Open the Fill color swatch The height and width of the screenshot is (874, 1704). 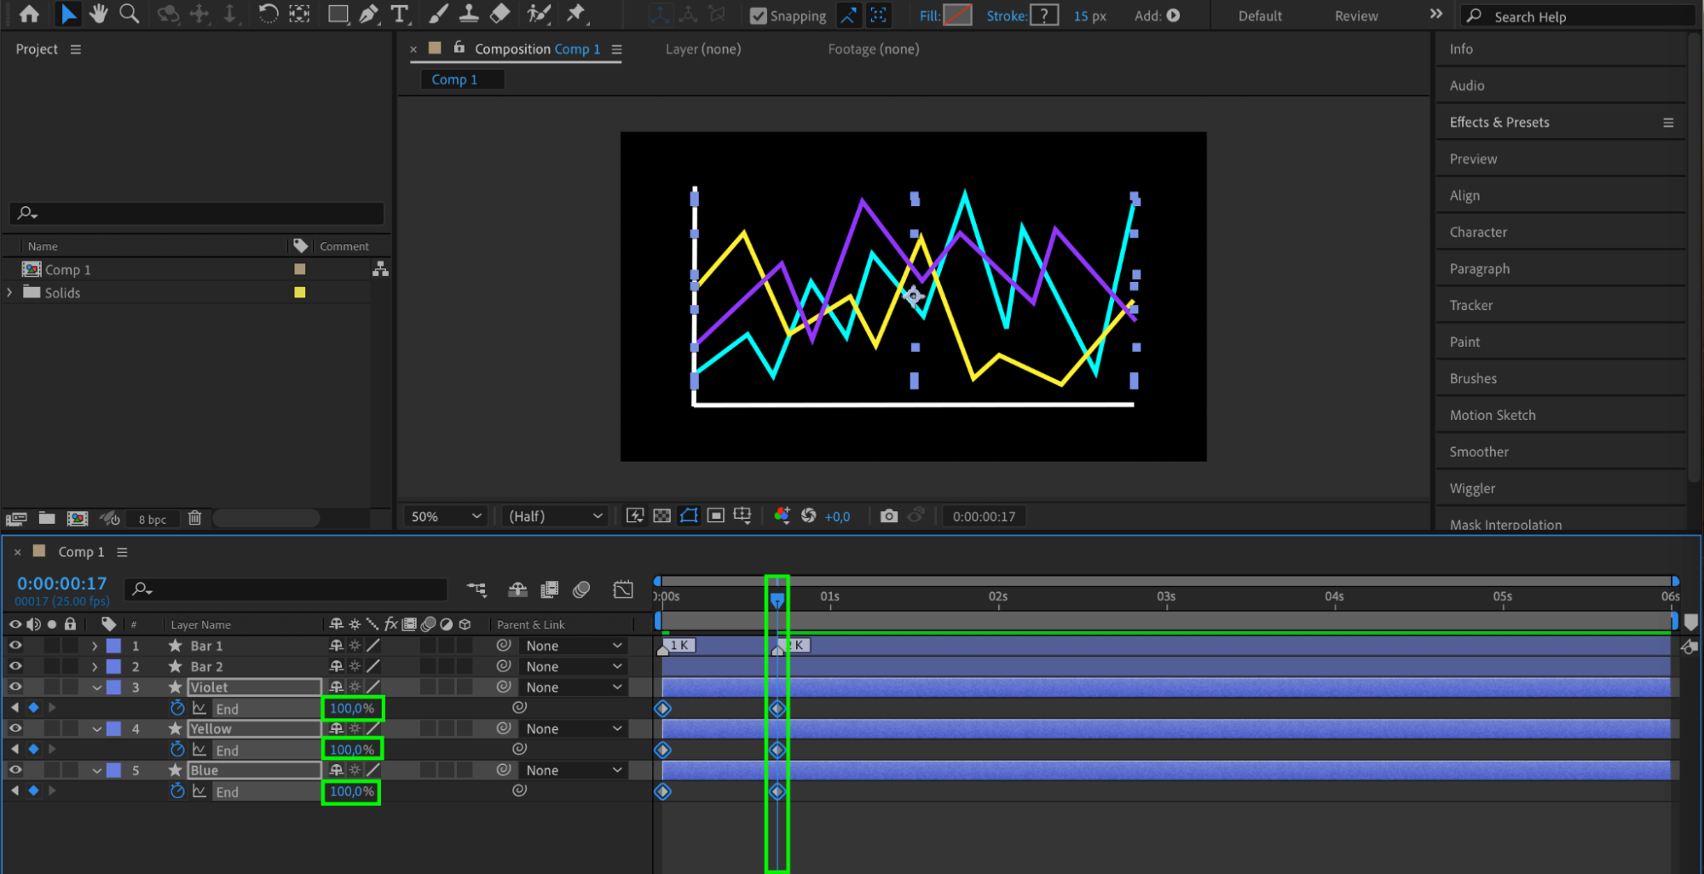[957, 15]
